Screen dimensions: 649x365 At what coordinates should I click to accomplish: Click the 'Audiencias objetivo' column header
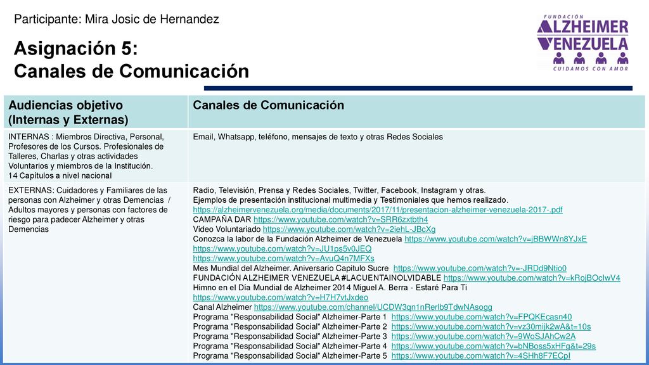coord(96,112)
